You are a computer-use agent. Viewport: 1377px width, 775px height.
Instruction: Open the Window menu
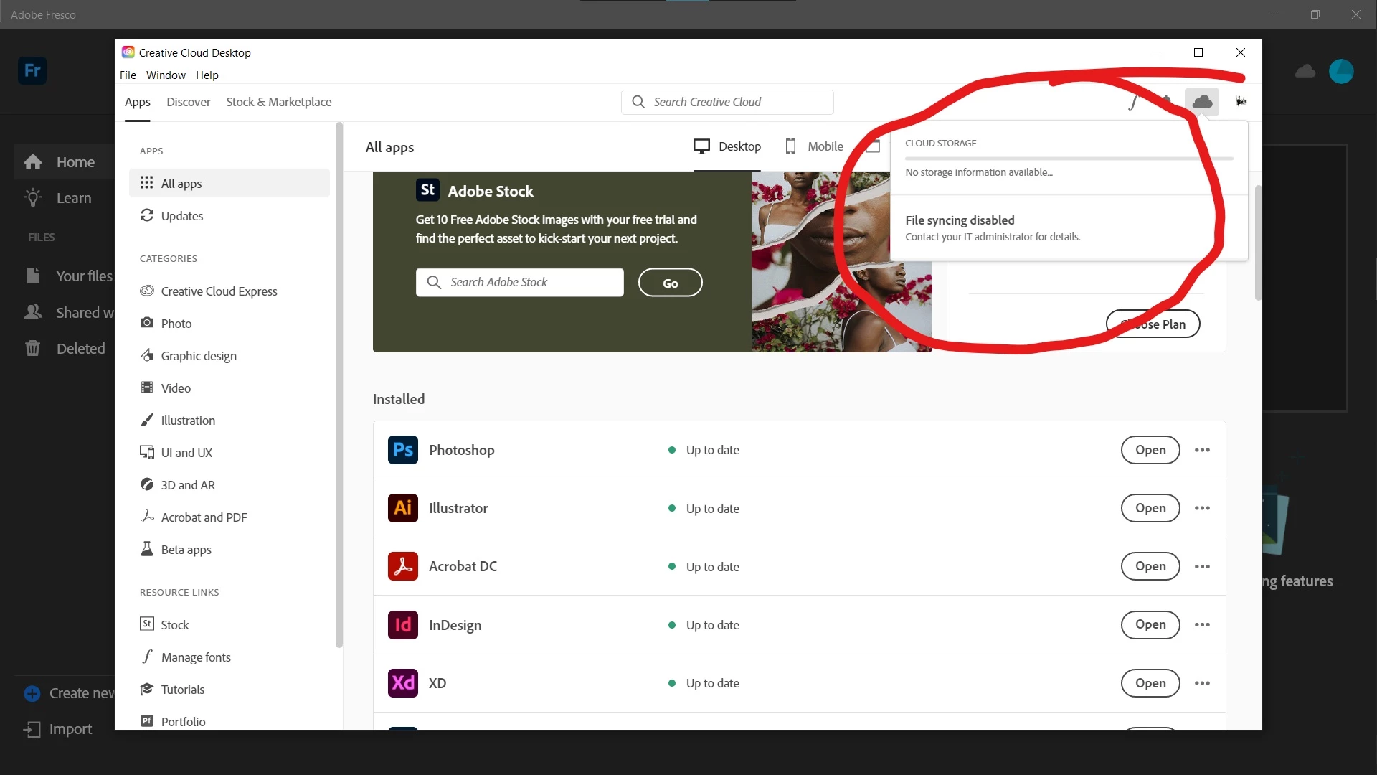[166, 75]
